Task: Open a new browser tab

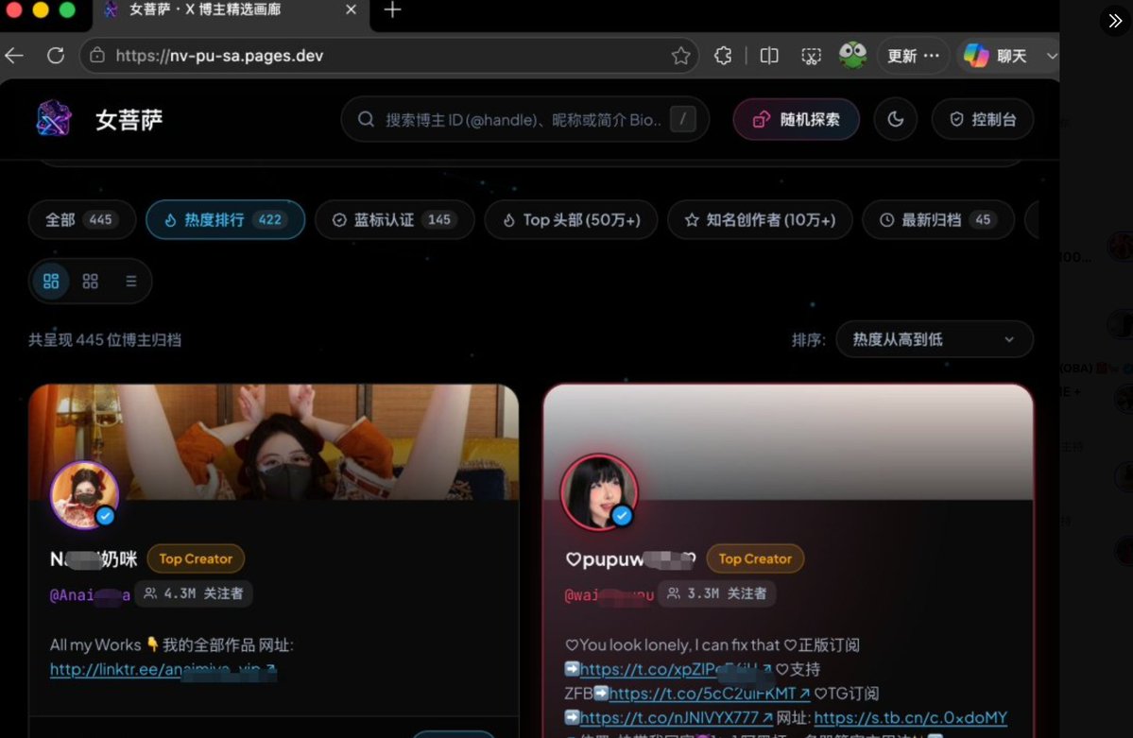Action: point(392,10)
